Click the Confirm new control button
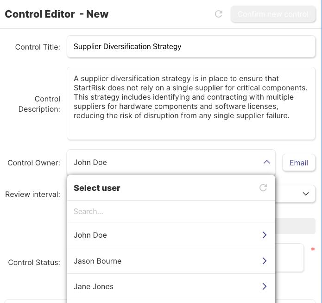 273,14
